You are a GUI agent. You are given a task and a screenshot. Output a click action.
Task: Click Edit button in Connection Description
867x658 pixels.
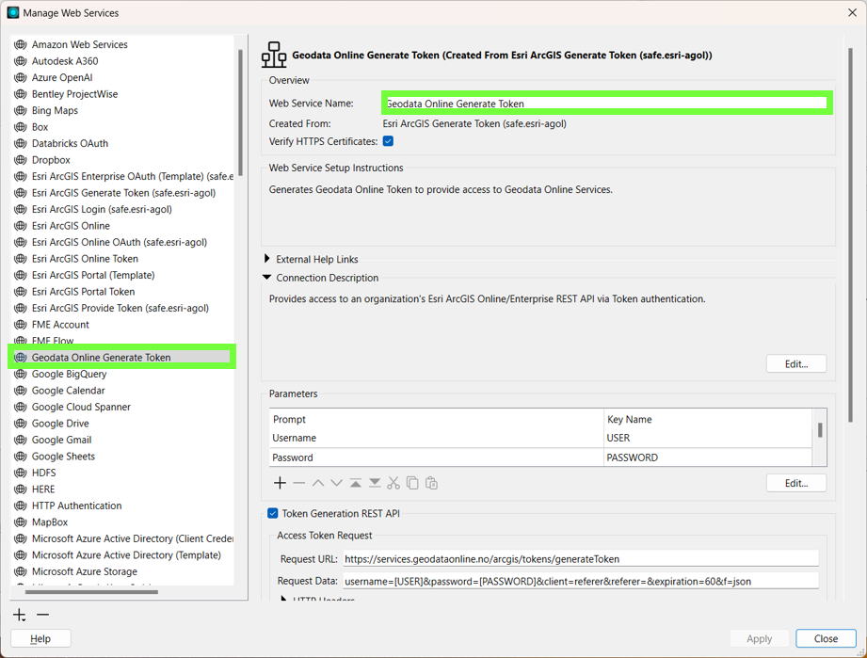click(796, 364)
